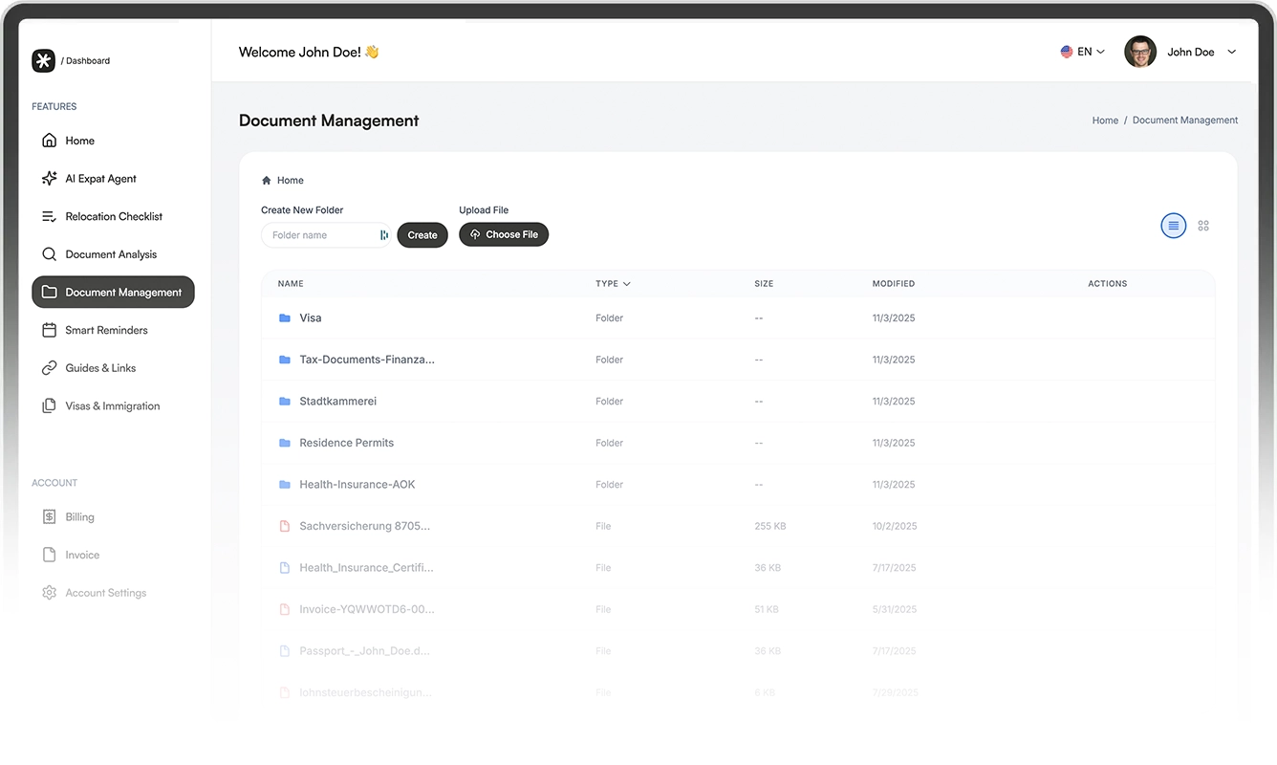The image size is (1277, 765).
Task: Open Billing in the sidebar
Action: tap(113, 516)
